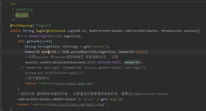This screenshot has width=206, height=111.
Task: Click the LoginVO parameter type
Action: [x=74, y=31]
